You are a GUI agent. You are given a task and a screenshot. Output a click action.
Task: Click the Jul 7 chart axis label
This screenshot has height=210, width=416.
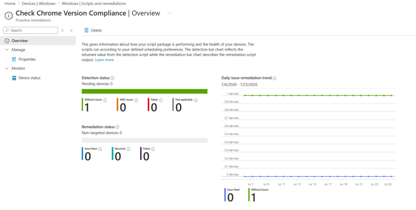(x=250, y=184)
